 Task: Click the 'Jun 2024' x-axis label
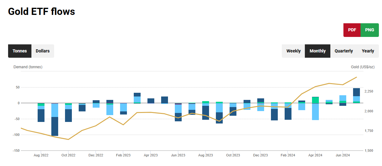(342, 155)
